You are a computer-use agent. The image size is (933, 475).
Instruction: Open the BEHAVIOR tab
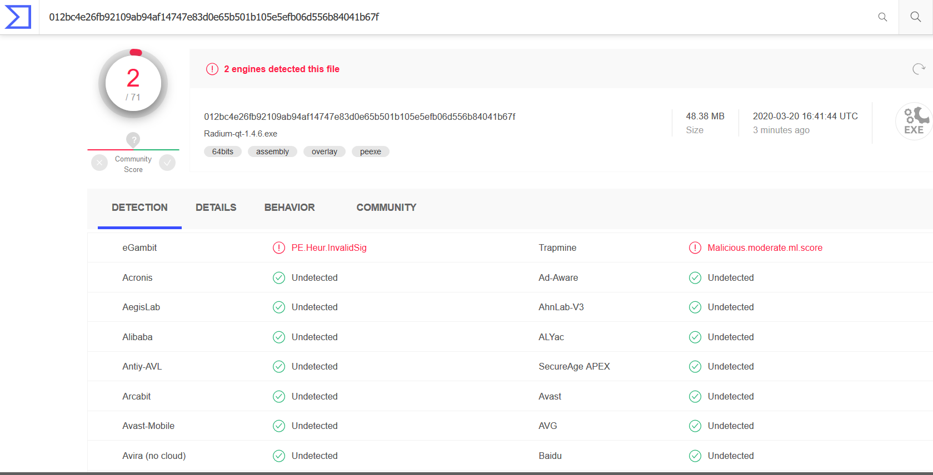[x=290, y=208]
